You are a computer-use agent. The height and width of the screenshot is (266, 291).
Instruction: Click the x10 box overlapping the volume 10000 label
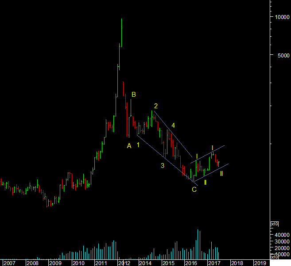(275, 257)
